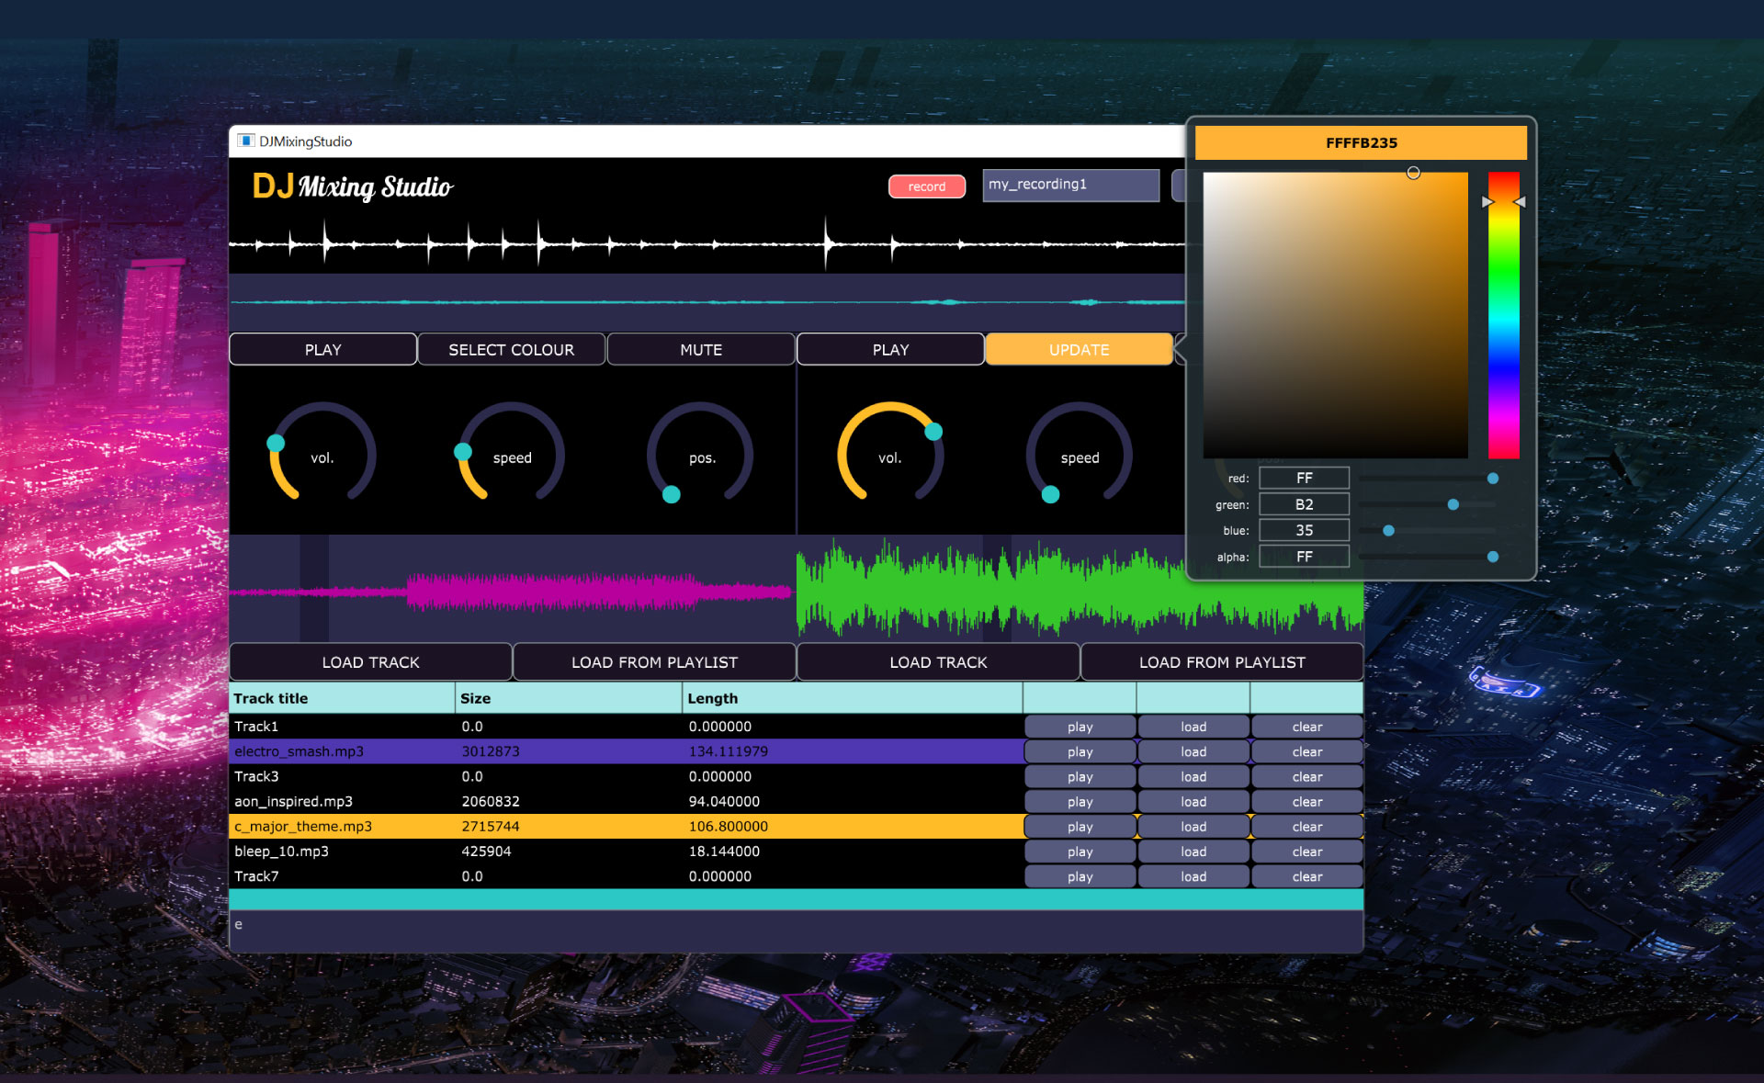Click LOAD FROM PLAYLIST for left deck
1764x1083 pixels.
point(654,662)
